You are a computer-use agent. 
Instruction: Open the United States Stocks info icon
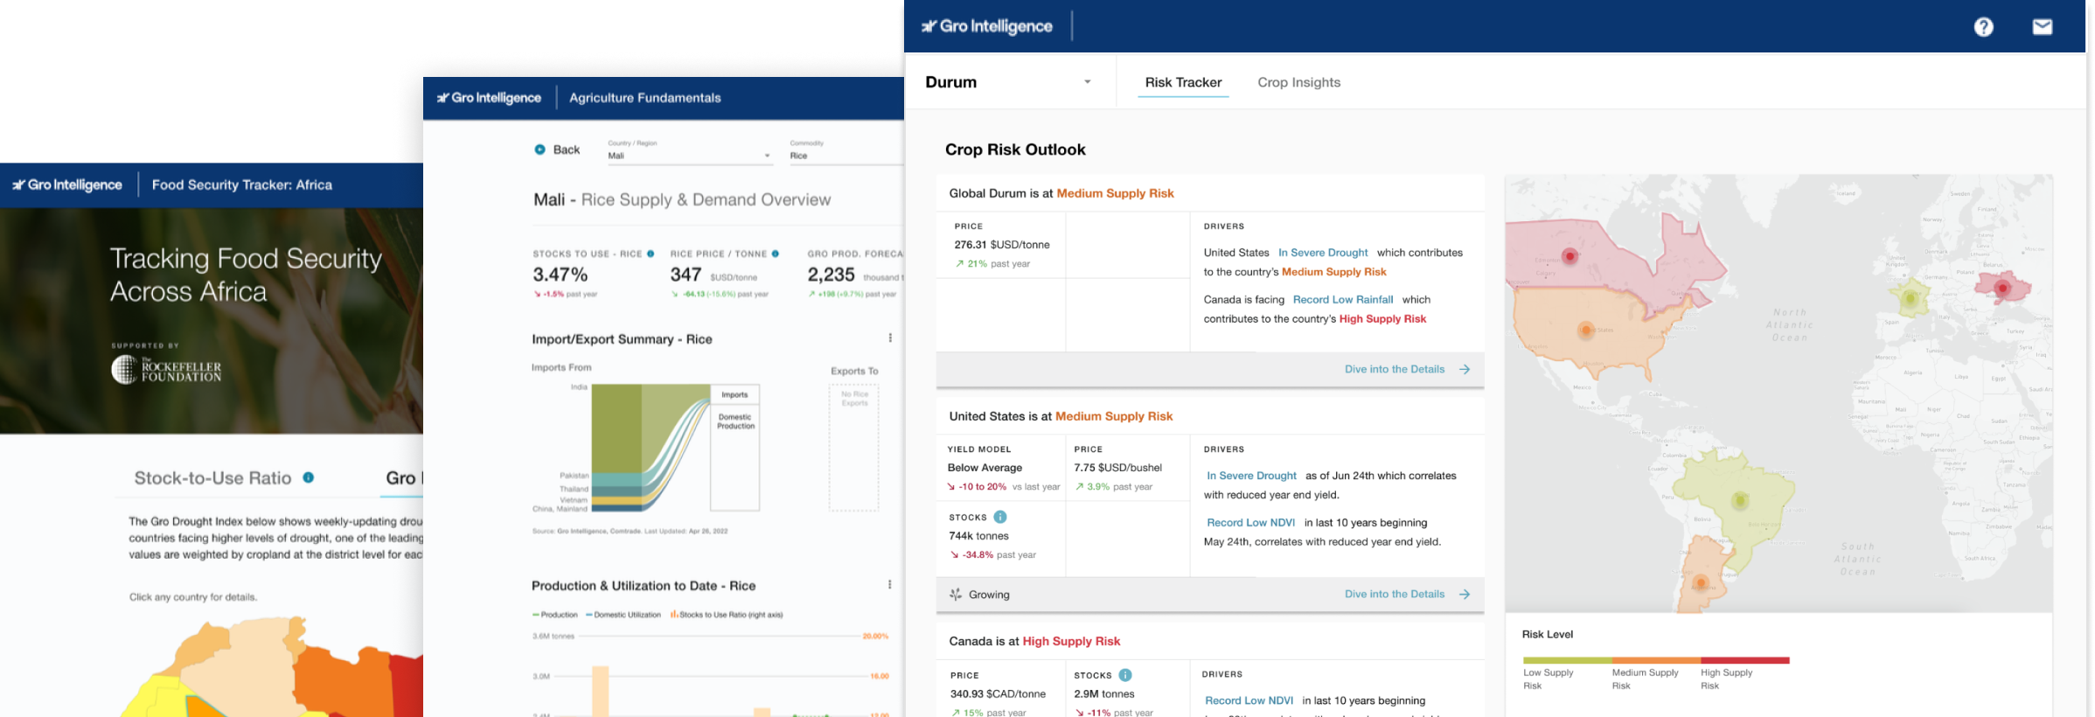[x=1000, y=517]
